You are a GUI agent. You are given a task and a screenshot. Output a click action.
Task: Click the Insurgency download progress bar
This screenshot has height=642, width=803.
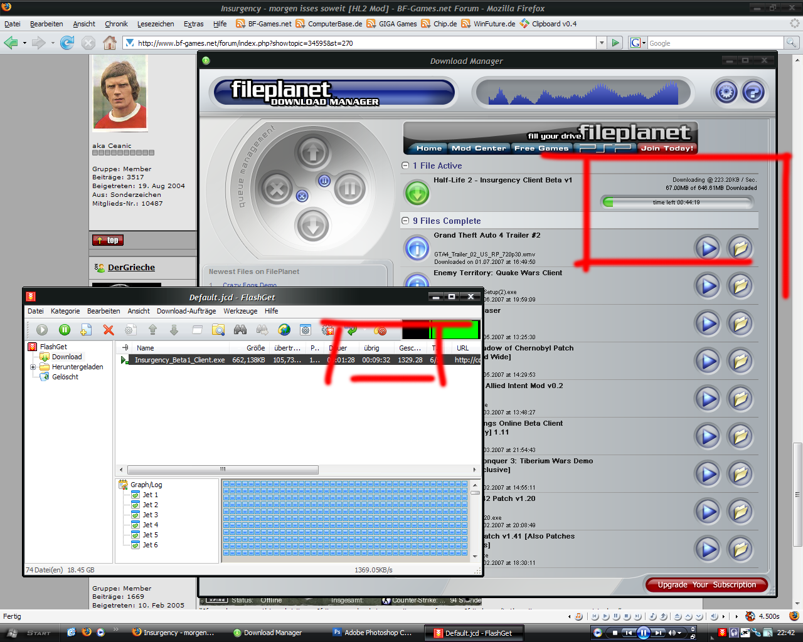point(676,203)
